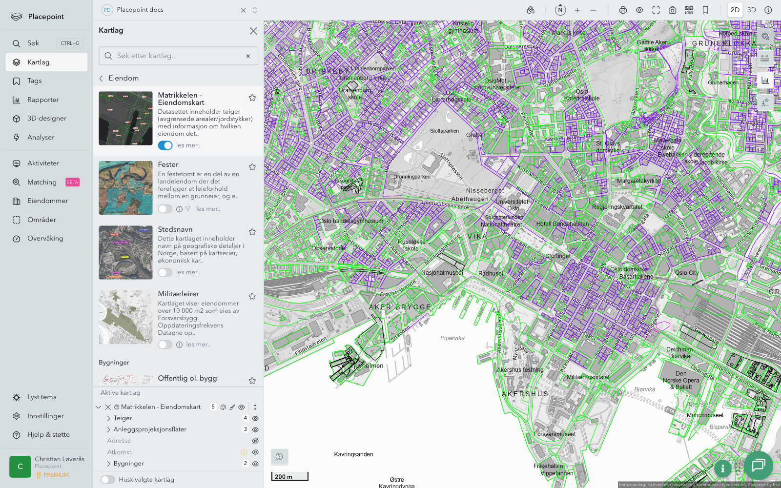Viewport: 781px width, 488px height.
Task: Expand the Teiger sublayer group
Action: coord(108,418)
